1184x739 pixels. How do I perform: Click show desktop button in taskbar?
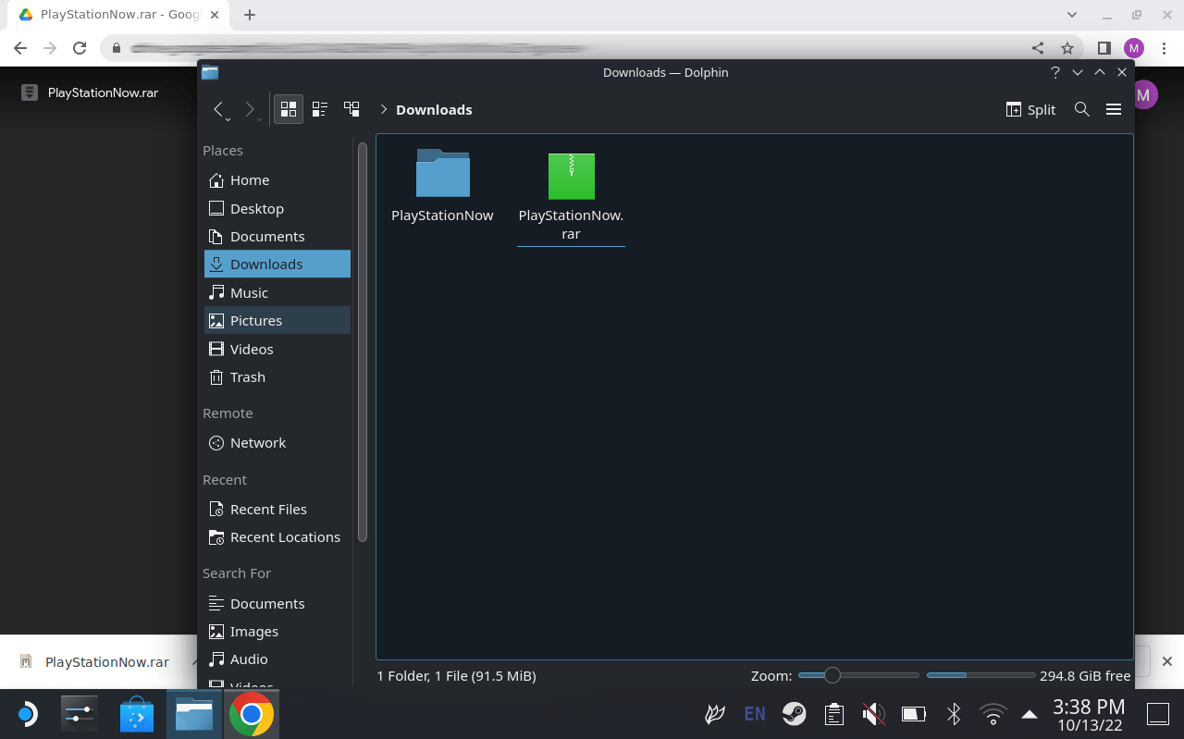coord(1158,714)
